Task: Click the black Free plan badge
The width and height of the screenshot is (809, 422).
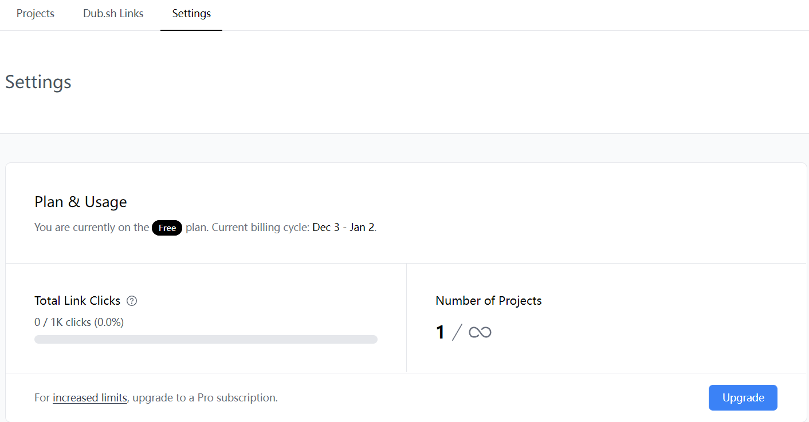Action: 167,228
